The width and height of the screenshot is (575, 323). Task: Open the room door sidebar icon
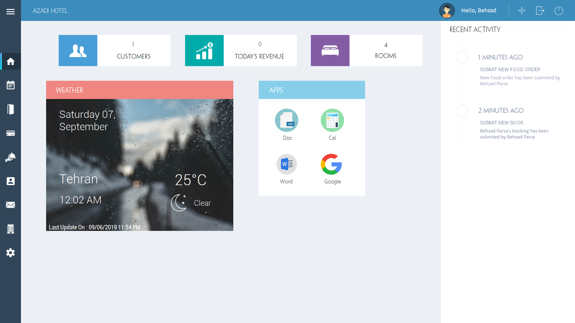pos(10,109)
